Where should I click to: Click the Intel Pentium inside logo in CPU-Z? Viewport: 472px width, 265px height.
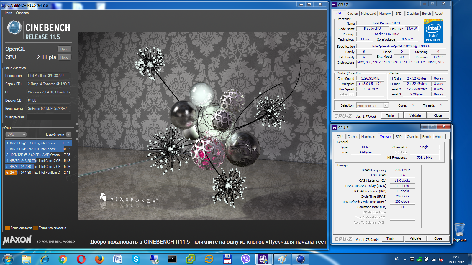click(433, 31)
